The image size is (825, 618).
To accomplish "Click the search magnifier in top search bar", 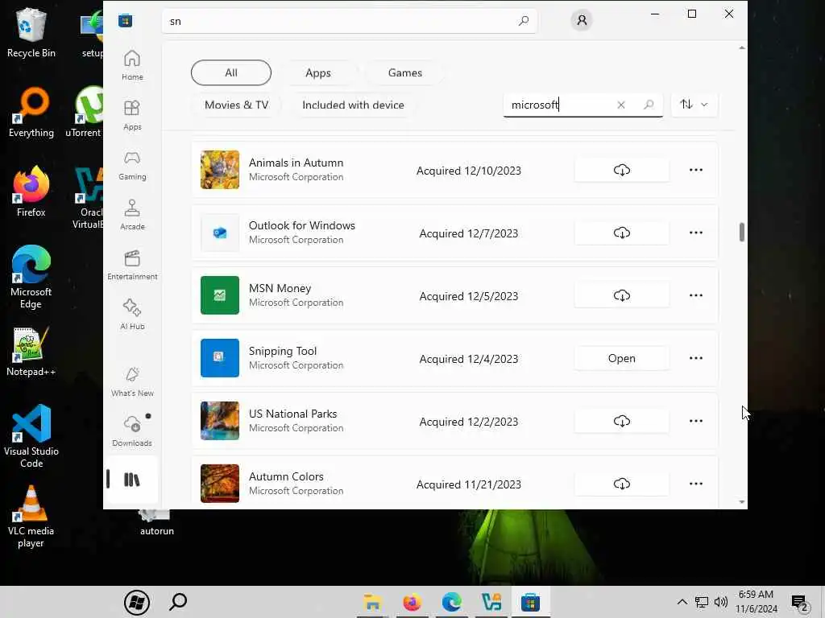I will coord(524,21).
